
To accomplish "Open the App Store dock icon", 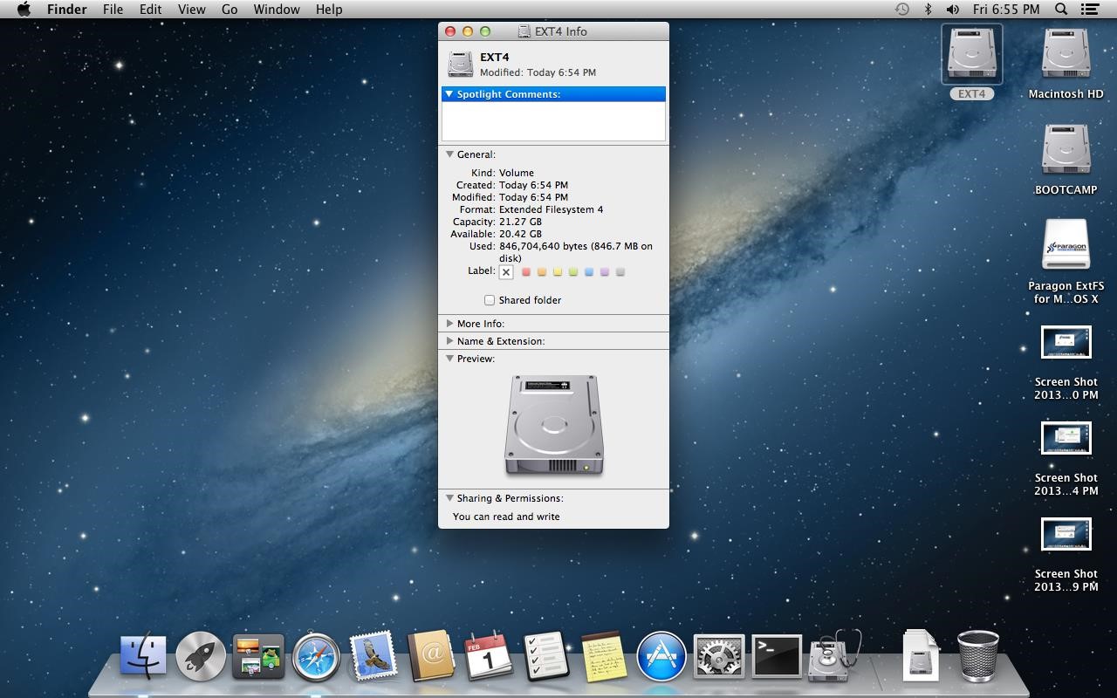I will click(x=661, y=656).
